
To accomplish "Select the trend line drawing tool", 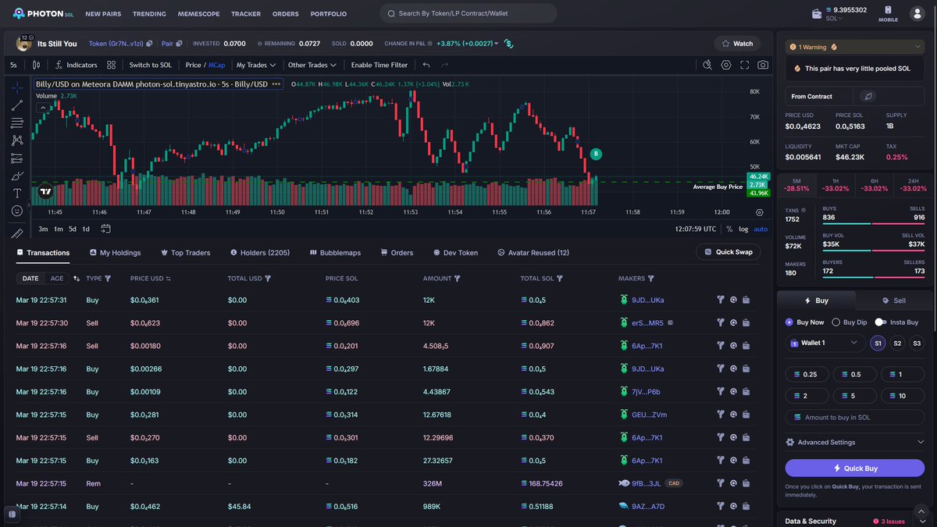I will click(x=17, y=105).
